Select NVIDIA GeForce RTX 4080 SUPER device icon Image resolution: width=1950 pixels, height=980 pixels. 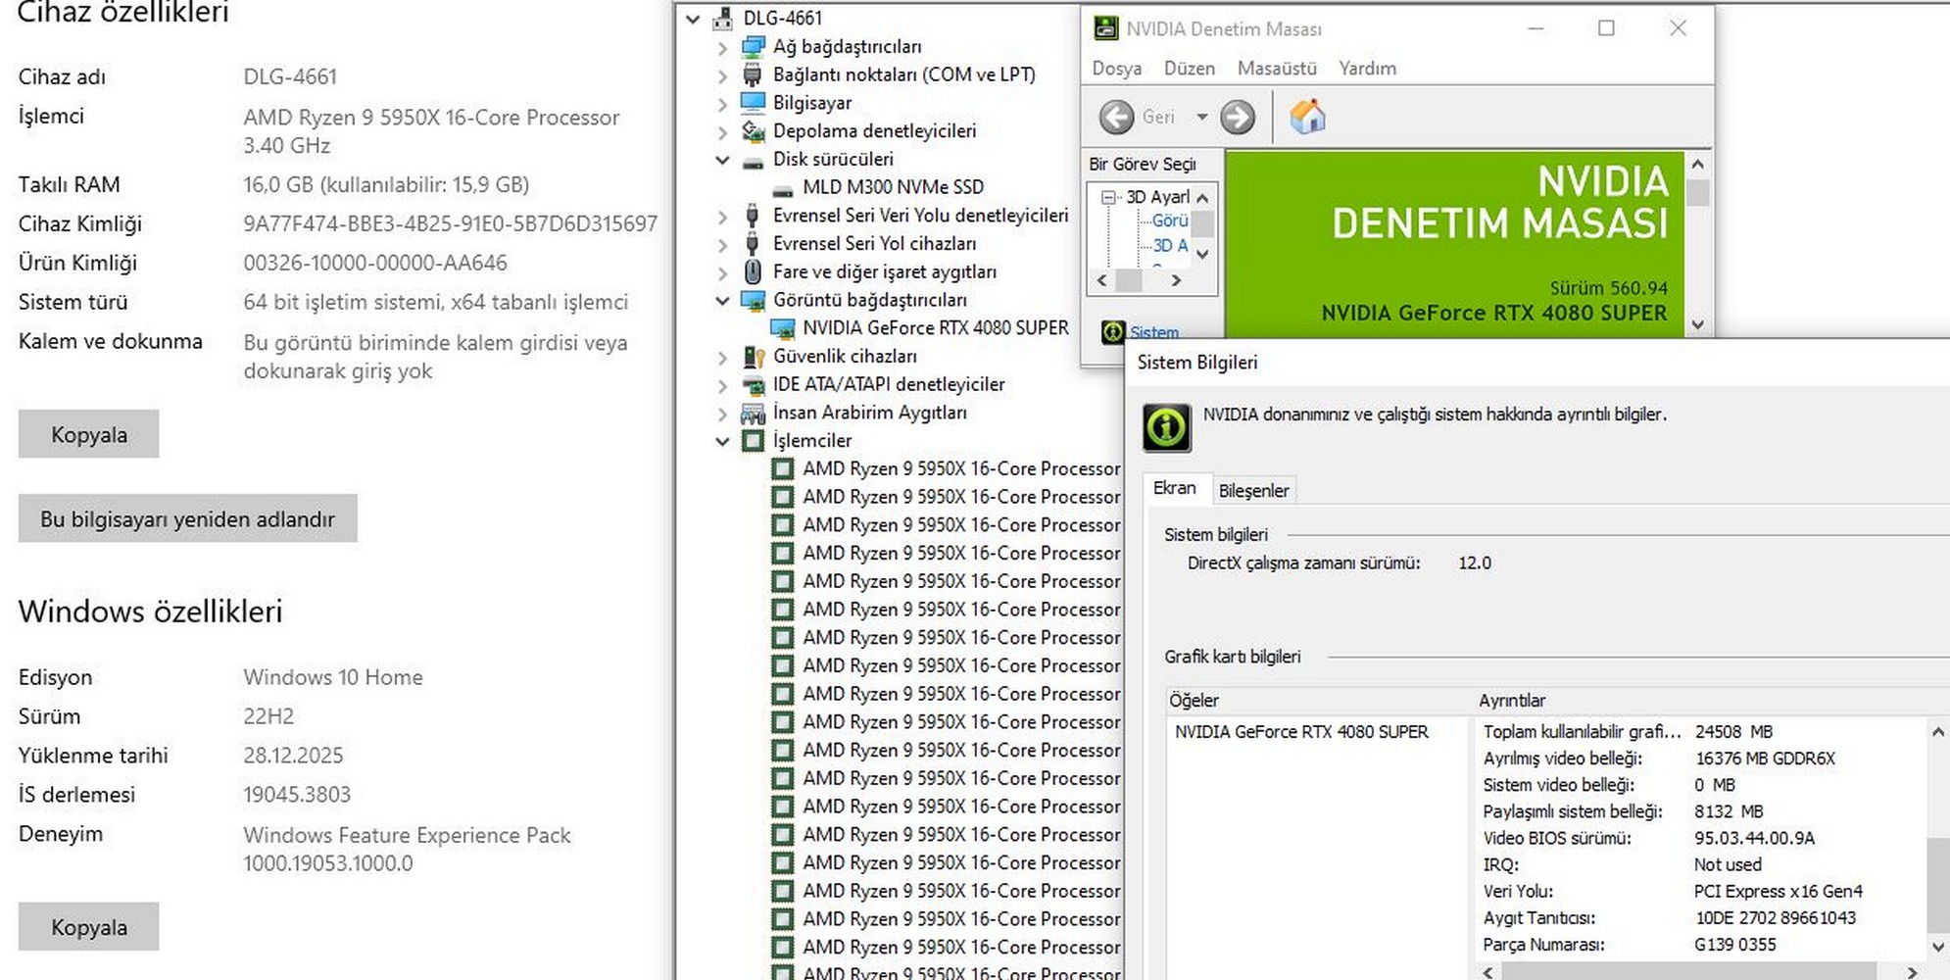click(782, 328)
